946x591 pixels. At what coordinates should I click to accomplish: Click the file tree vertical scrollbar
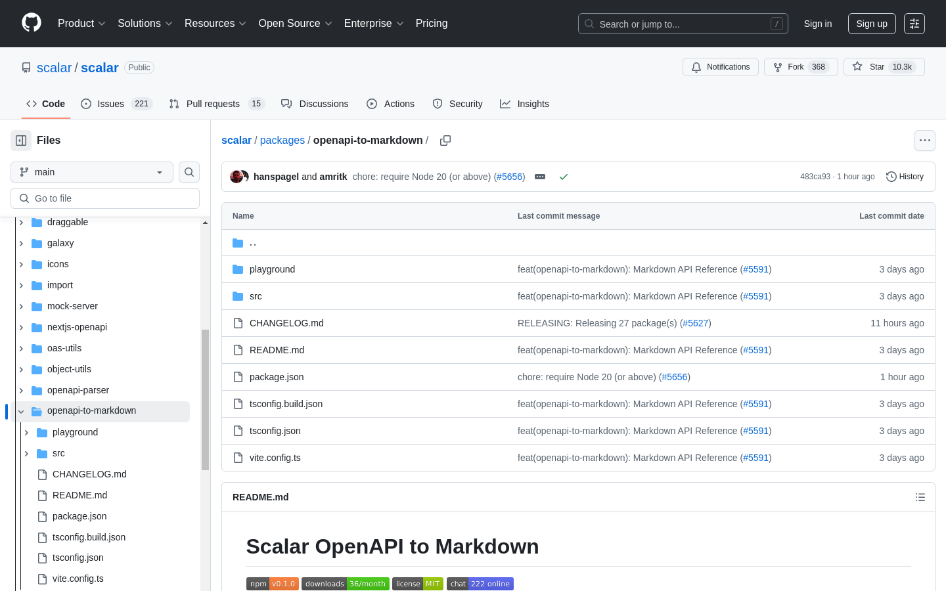[205, 399]
